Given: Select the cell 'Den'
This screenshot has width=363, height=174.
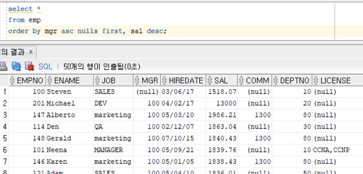Looking at the screenshot, I should (70, 127).
